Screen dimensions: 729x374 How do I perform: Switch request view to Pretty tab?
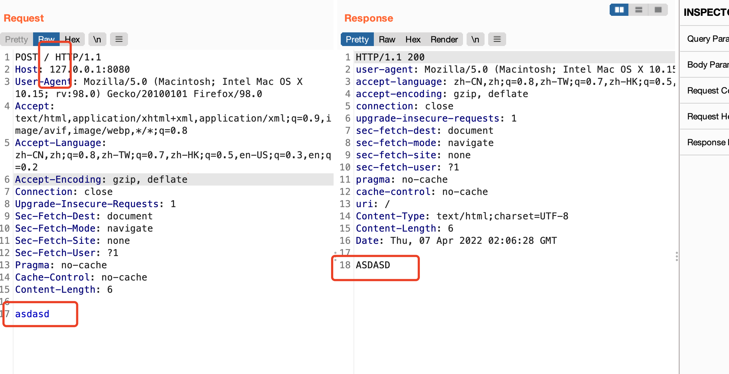[17, 39]
